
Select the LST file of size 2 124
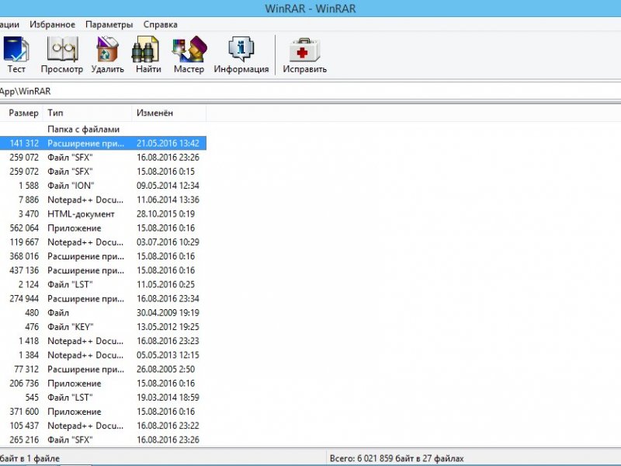tap(103, 284)
